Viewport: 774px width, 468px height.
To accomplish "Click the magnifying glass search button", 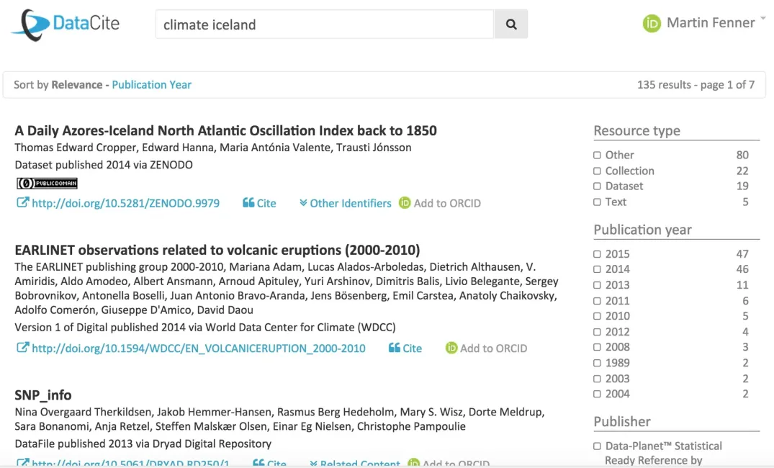I will (511, 24).
